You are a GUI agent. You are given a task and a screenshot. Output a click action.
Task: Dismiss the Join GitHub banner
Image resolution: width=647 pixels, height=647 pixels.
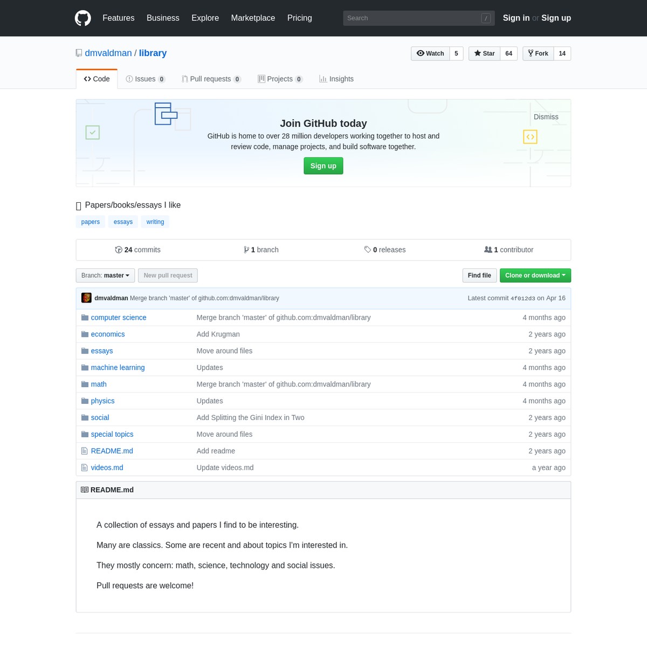click(546, 117)
